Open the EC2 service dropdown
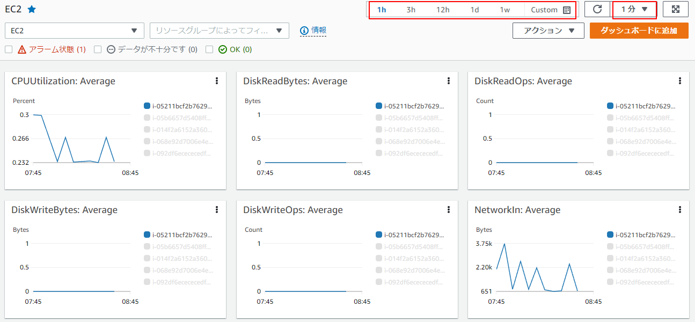This screenshot has height=322, width=695. [x=74, y=31]
